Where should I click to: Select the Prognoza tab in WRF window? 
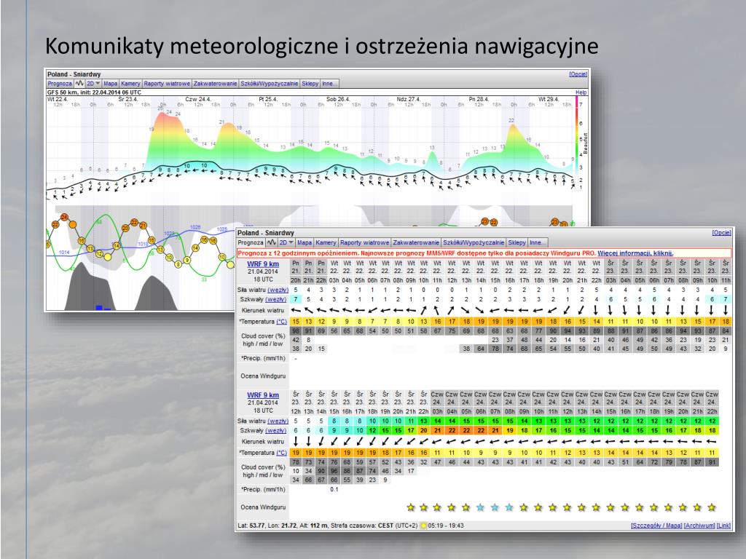pyautogui.click(x=251, y=242)
